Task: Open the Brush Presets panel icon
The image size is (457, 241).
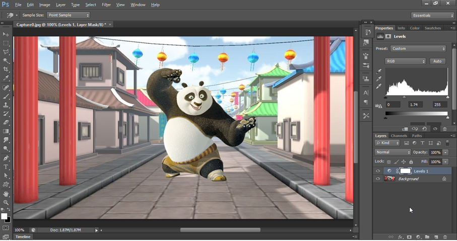Action: (x=366, y=65)
